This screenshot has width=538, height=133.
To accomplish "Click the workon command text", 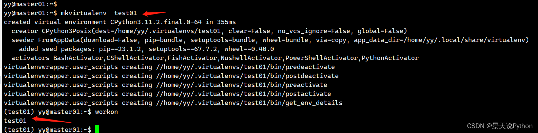I will click(x=106, y=112).
